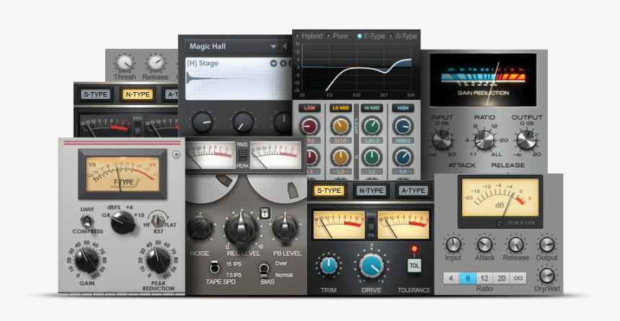Click the orange LO MID frequency knob
Image resolution: width=620 pixels, height=321 pixels.
(x=340, y=127)
